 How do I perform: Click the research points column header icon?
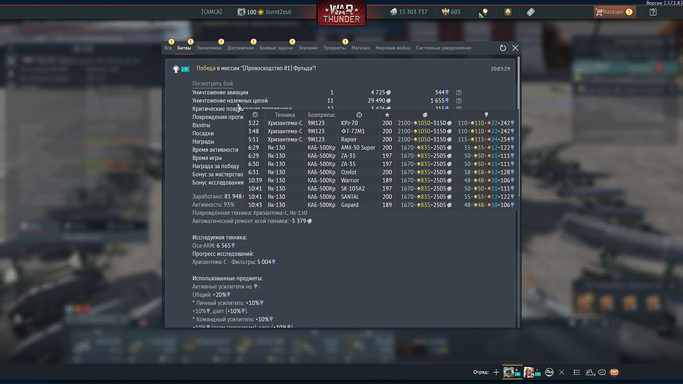[x=486, y=115]
